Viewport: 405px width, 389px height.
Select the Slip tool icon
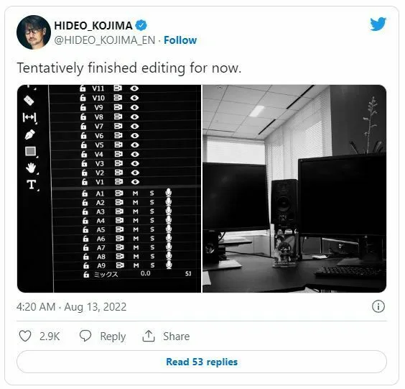tap(29, 117)
